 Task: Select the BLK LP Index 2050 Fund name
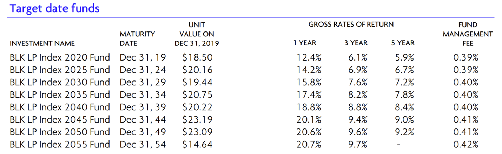pos(60,132)
